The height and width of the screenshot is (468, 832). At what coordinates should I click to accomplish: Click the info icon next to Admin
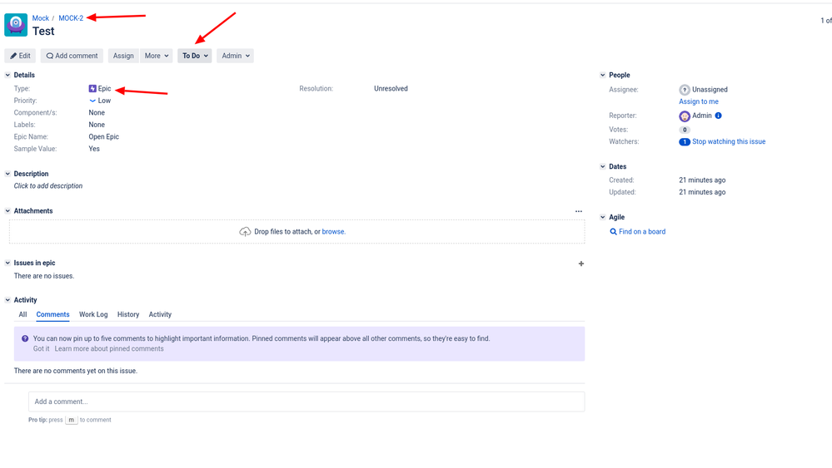coord(719,116)
